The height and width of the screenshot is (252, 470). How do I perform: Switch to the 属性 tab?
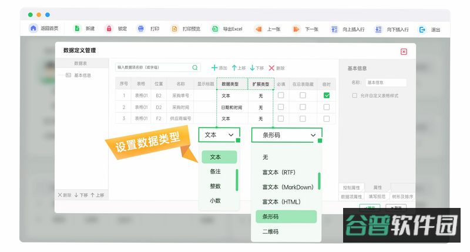tap(377, 187)
